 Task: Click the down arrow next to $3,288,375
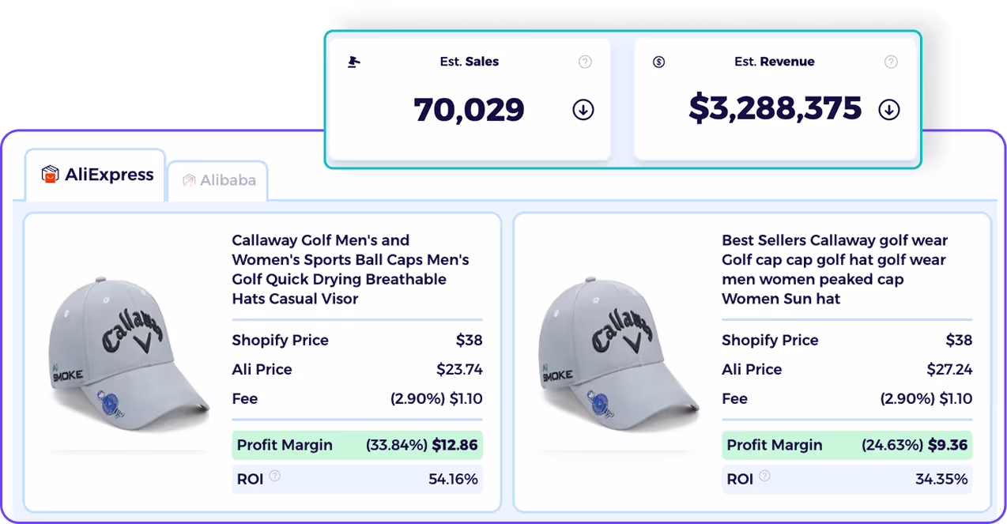889,110
